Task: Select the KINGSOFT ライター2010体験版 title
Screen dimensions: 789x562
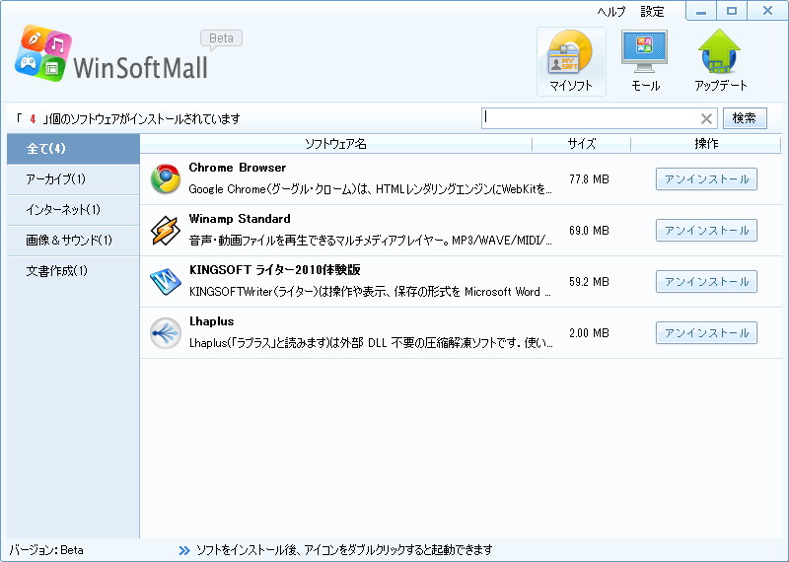Action: point(275,270)
